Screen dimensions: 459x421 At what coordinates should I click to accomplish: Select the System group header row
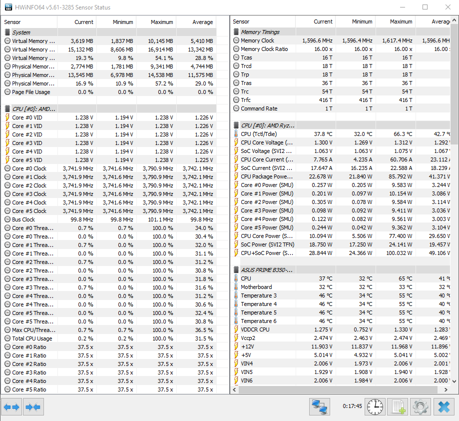tap(109, 32)
